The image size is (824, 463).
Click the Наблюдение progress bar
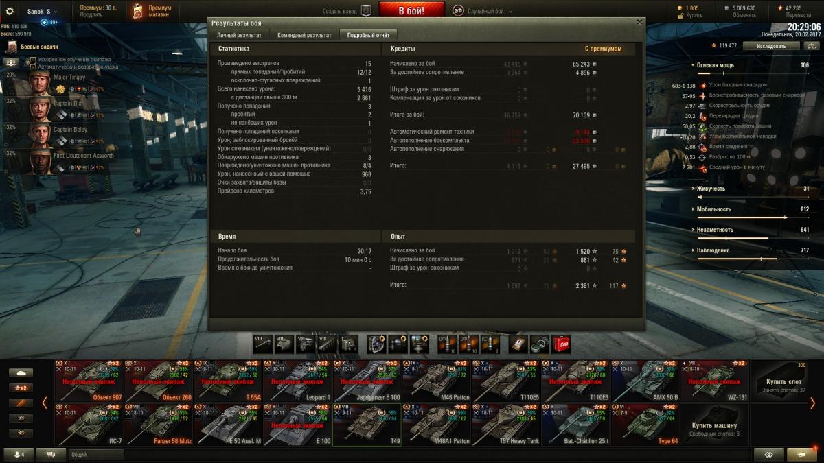(x=753, y=259)
